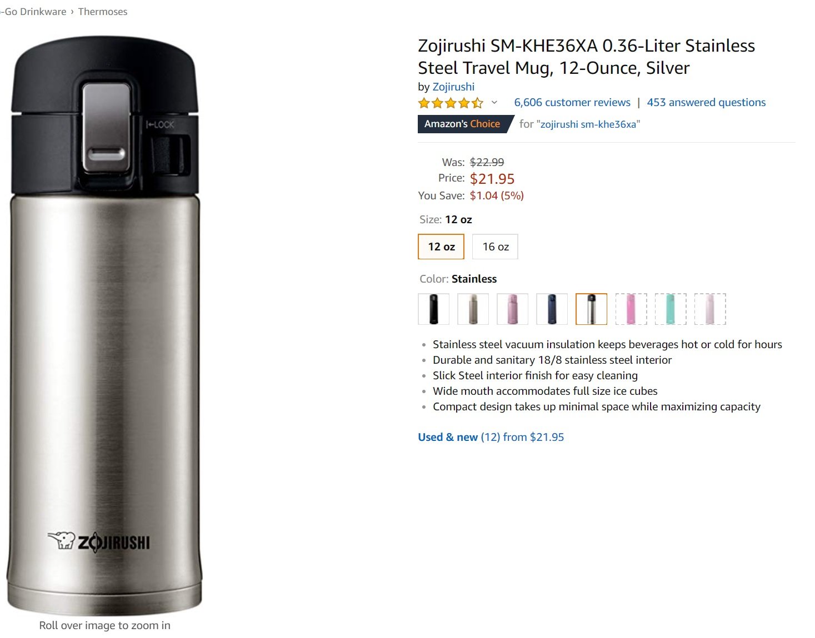Select the 12 oz size option
This screenshot has height=638, width=815.
pyautogui.click(x=441, y=247)
